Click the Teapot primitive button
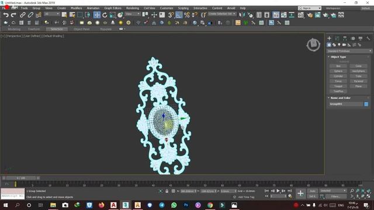 pyautogui.click(x=338, y=86)
